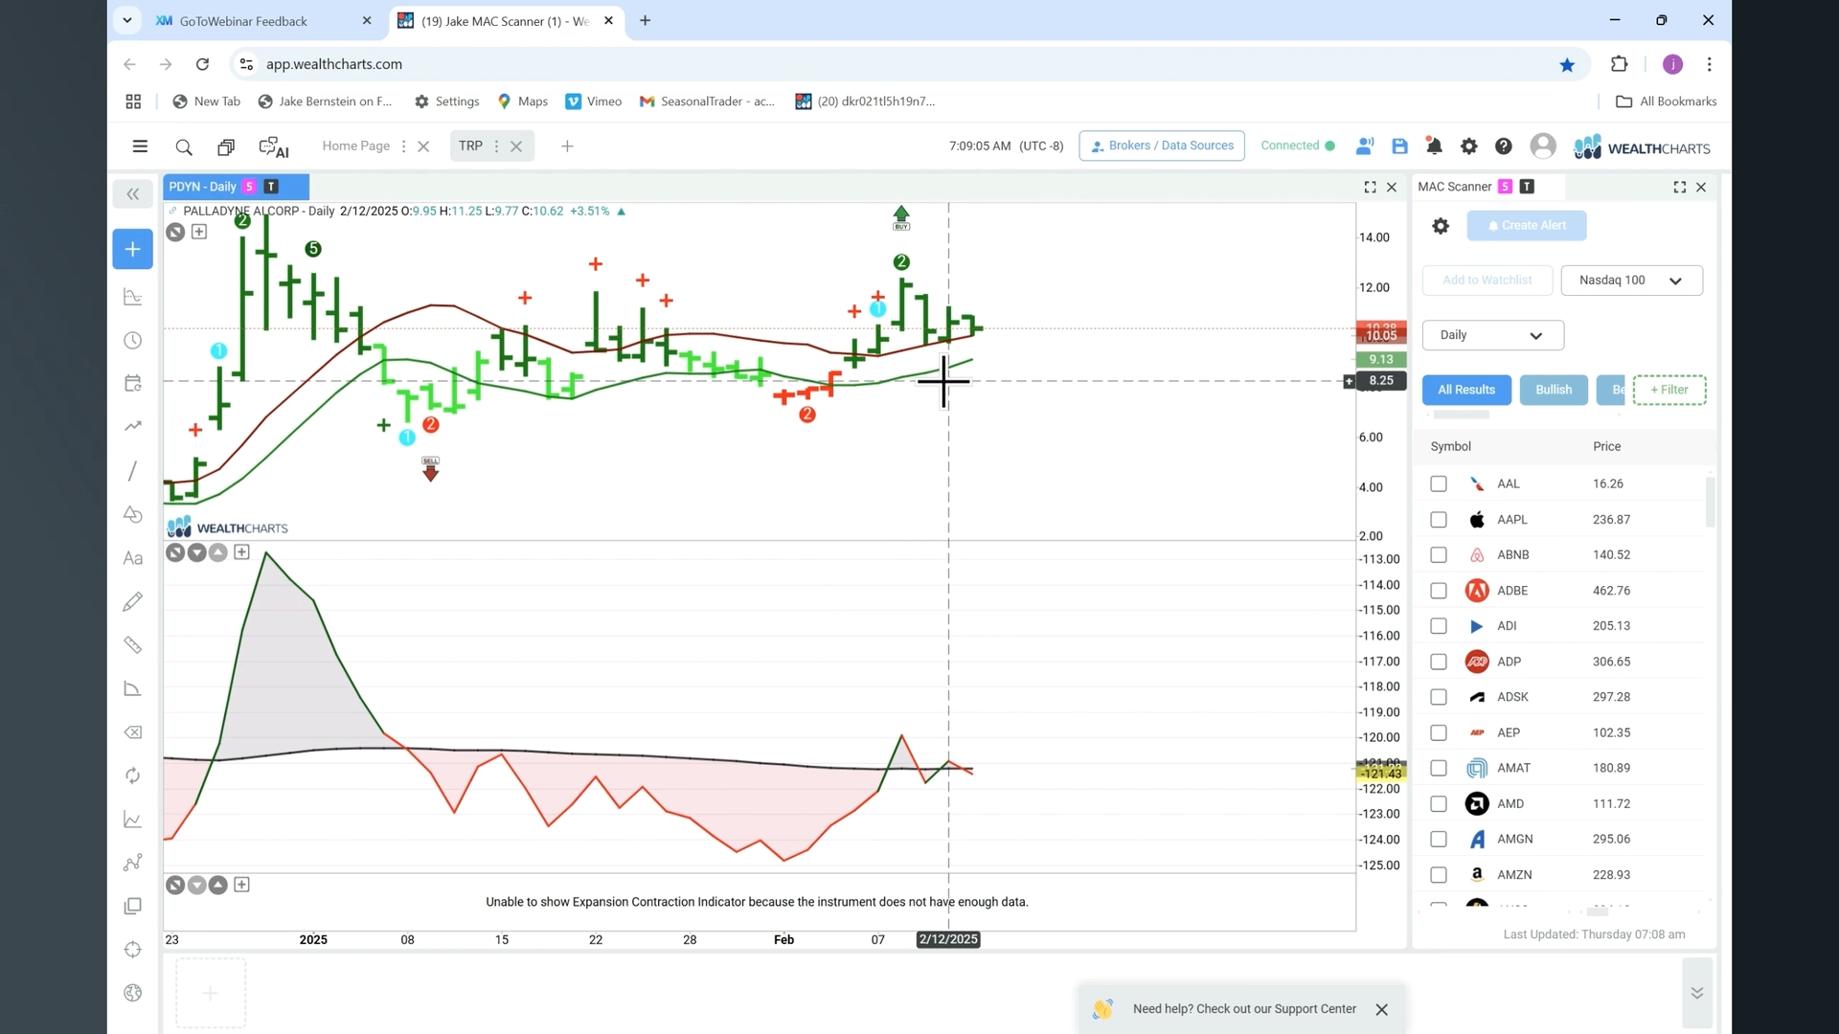Add a new workspace tab with plus
This screenshot has width=1839, height=1034.
(x=567, y=146)
